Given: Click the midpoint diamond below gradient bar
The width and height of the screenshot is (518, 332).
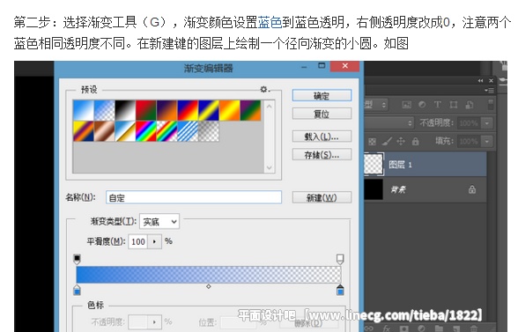Looking at the screenshot, I should [209, 286].
